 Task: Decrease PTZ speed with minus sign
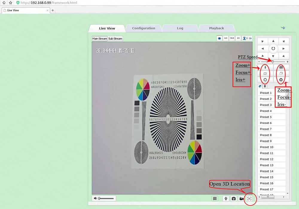coord(259,62)
